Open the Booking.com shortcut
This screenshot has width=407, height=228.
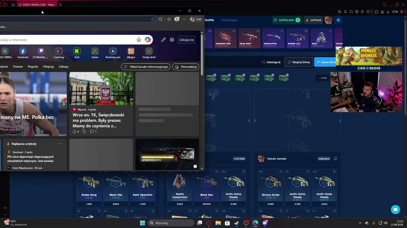(113, 53)
